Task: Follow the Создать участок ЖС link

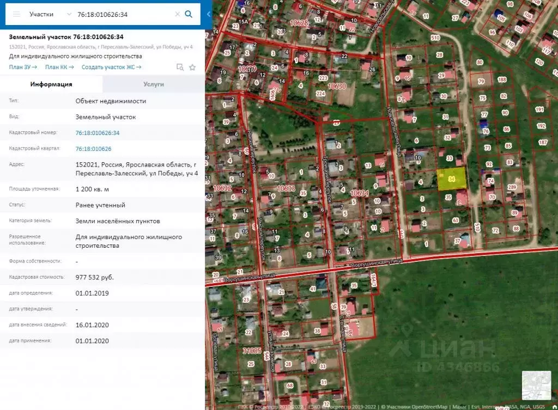Action: 111,67
